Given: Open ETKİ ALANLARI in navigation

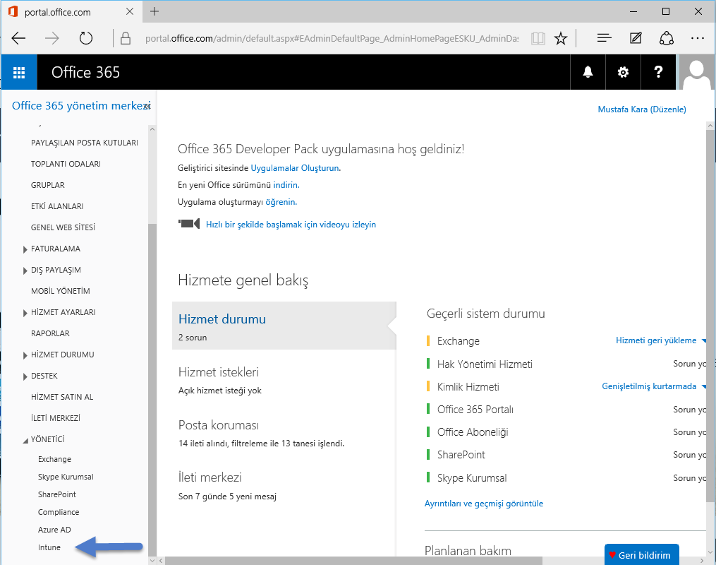Looking at the screenshot, I should point(57,206).
